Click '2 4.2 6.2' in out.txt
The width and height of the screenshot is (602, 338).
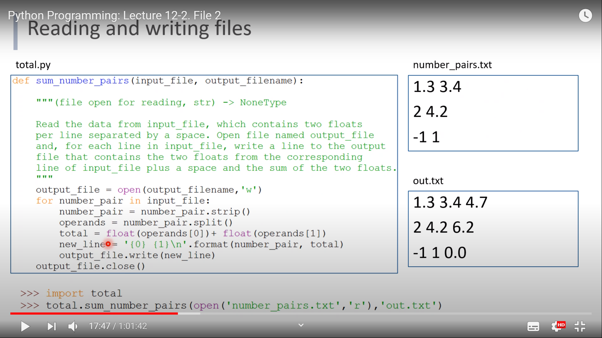(x=443, y=228)
